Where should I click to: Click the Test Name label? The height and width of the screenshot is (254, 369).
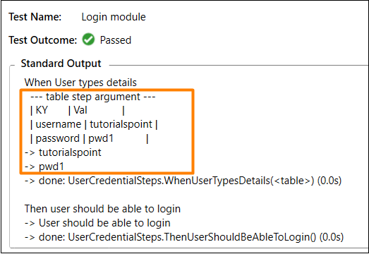tap(35, 17)
